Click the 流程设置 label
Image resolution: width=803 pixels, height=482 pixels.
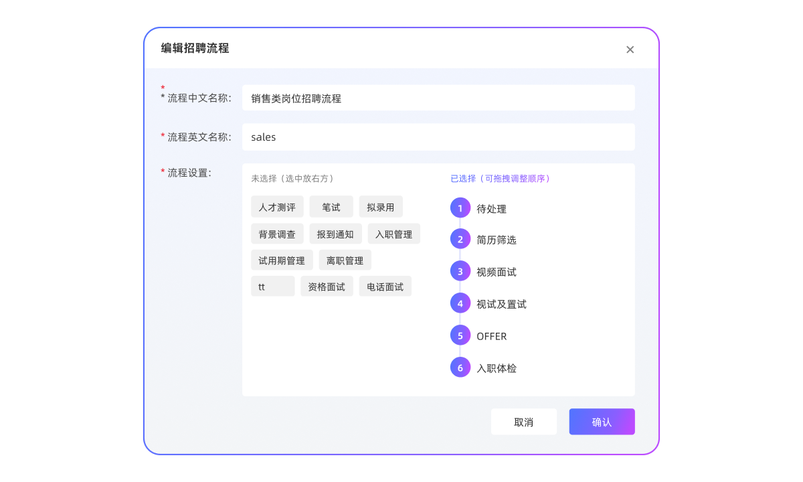tap(189, 173)
